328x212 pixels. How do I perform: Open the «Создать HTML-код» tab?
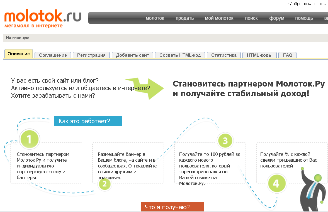click(x=180, y=55)
